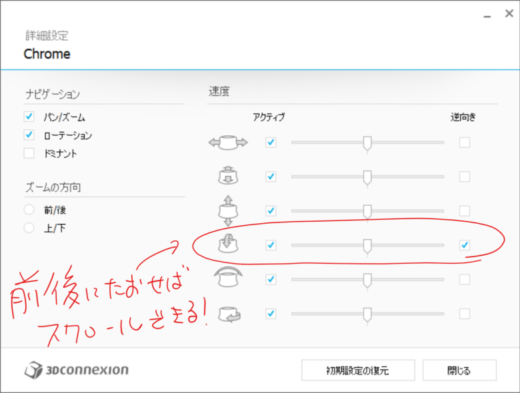Enable 逆向き for left/right pan axis
Screen dimensions: 520x393
click(x=465, y=143)
